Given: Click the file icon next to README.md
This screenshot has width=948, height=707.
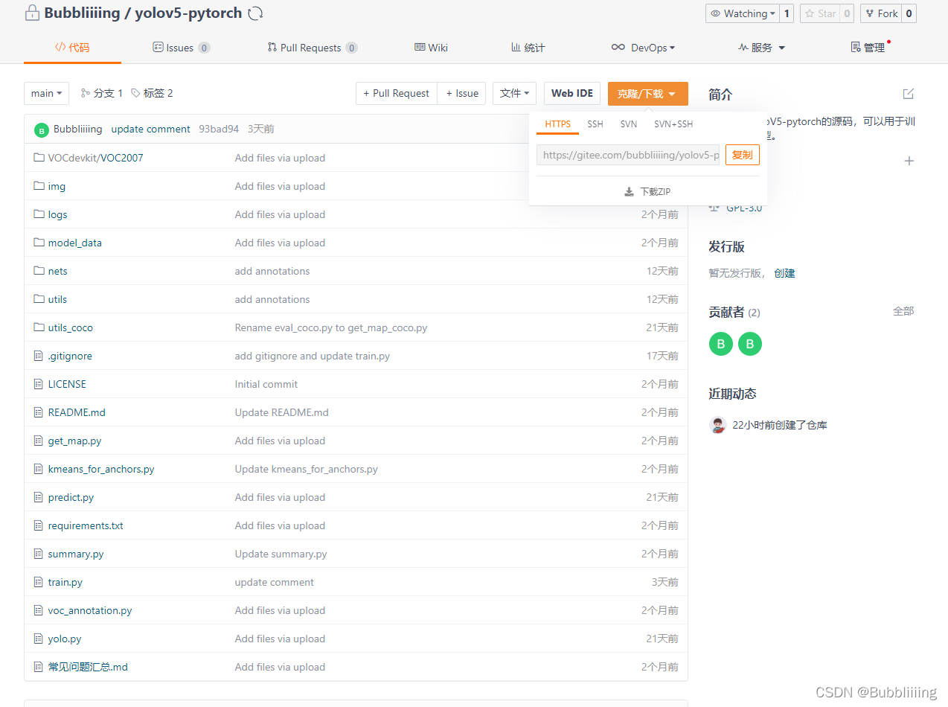Looking at the screenshot, I should [x=39, y=412].
